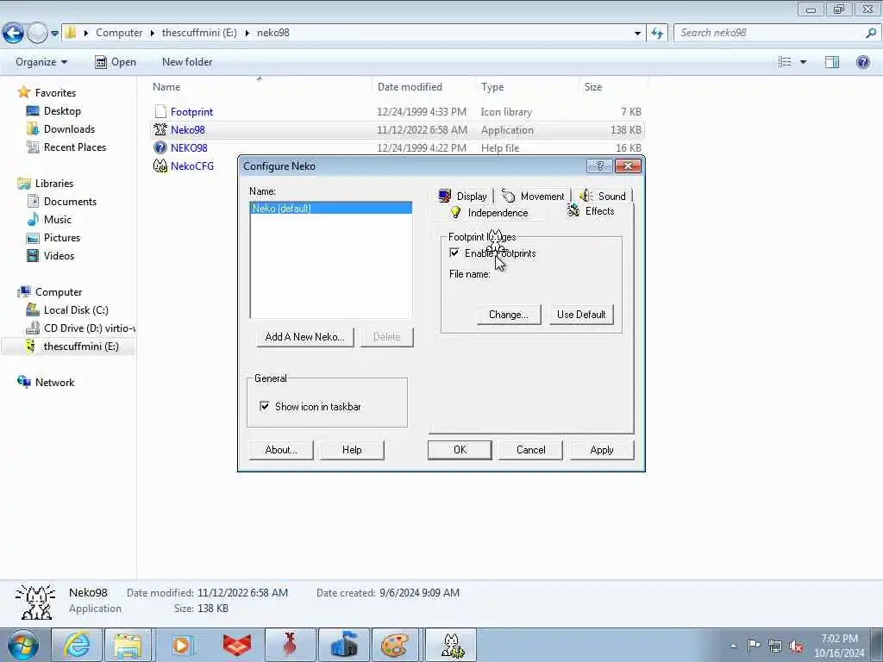Open the Paint palette taskbar icon
The image size is (883, 662).
tap(394, 646)
